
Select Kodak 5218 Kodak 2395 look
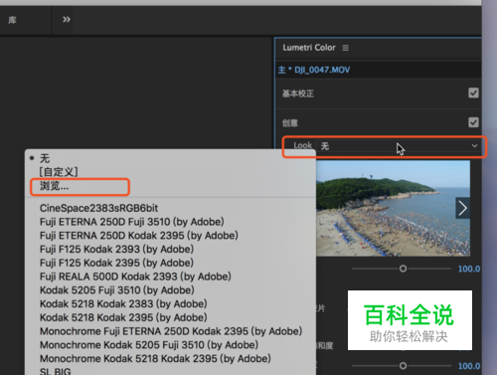coord(123,317)
